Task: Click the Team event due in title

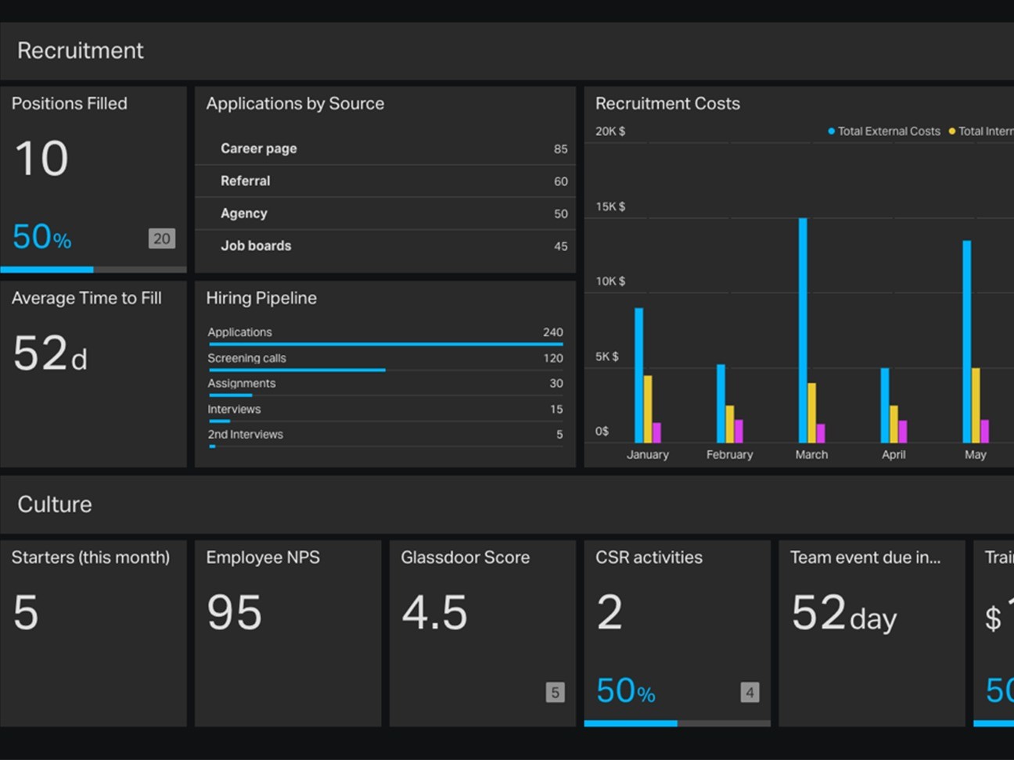Action: 865,557
